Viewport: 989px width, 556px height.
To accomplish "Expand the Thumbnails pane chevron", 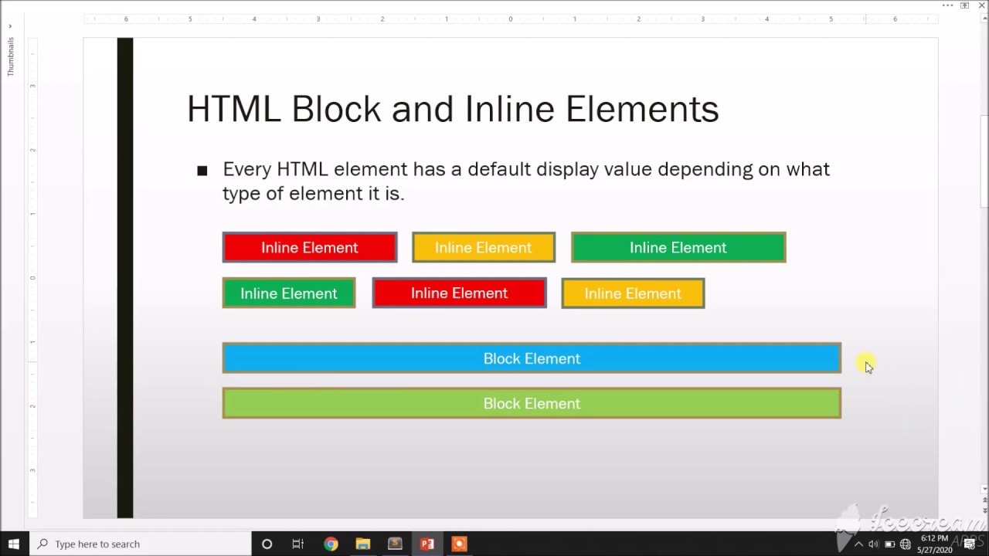I will tap(10, 25).
